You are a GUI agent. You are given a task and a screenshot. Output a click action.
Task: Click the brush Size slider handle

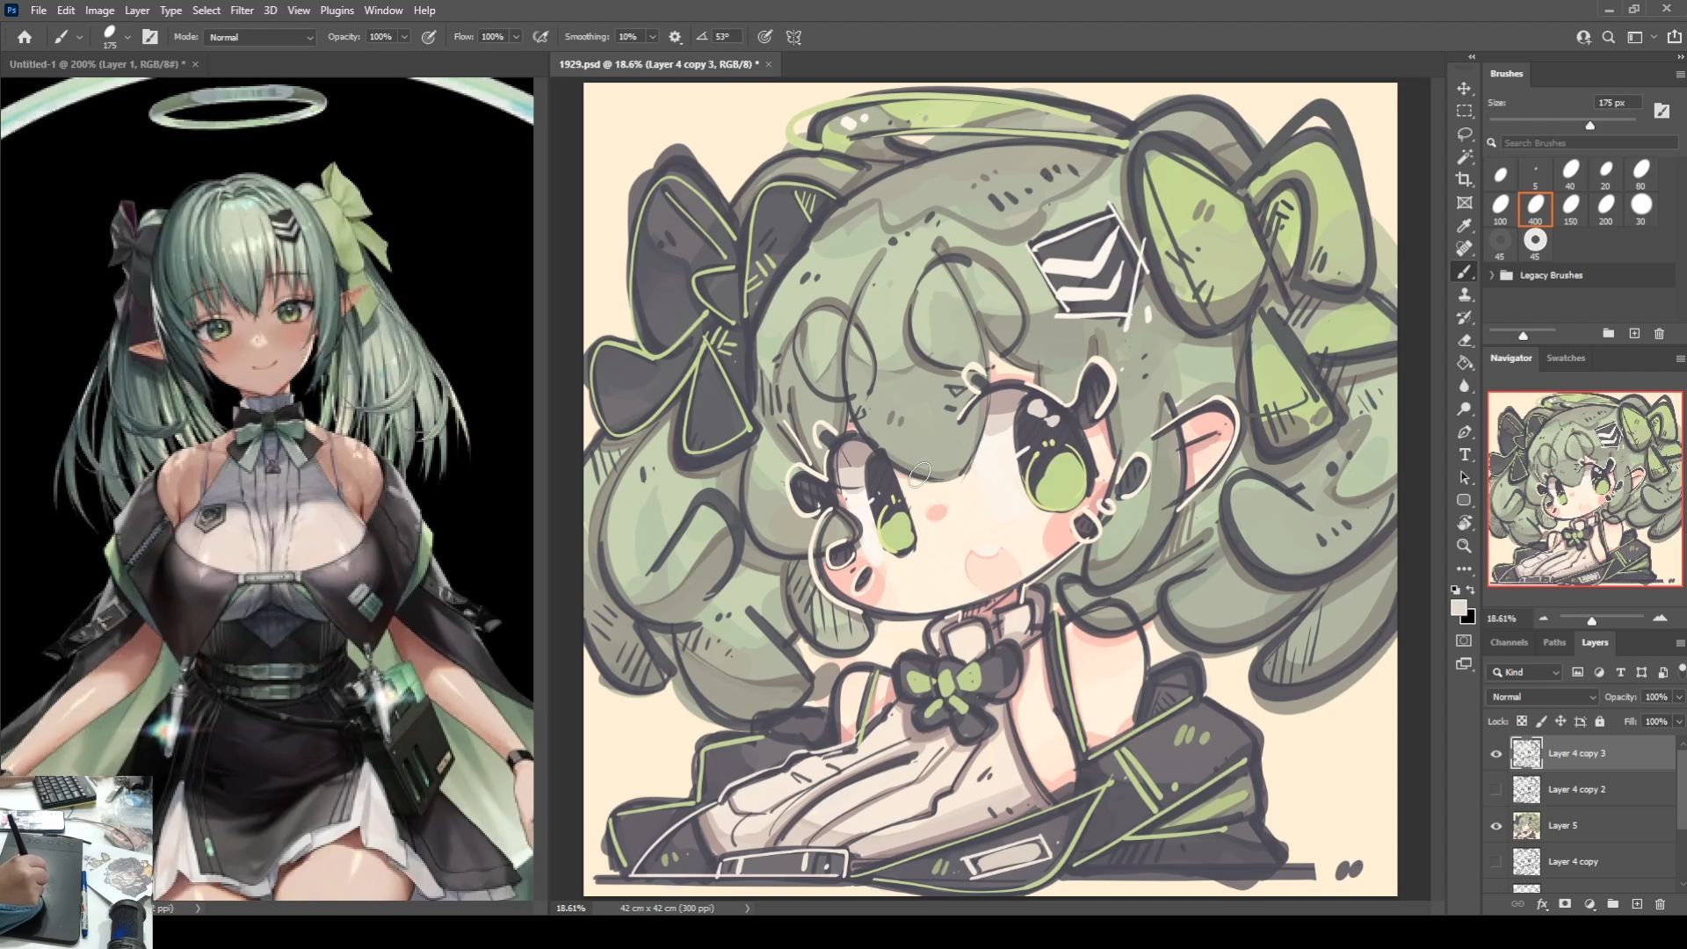[1589, 126]
